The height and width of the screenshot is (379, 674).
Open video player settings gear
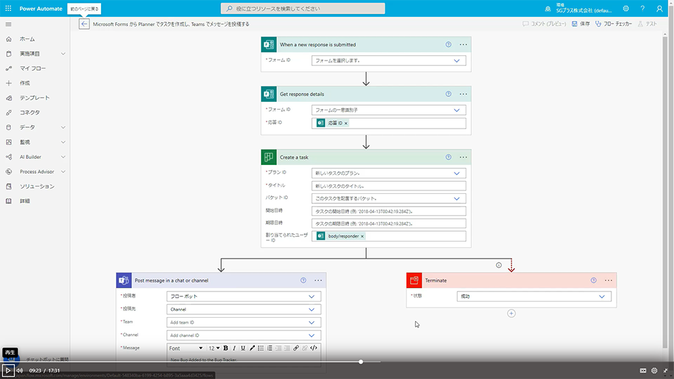click(654, 370)
